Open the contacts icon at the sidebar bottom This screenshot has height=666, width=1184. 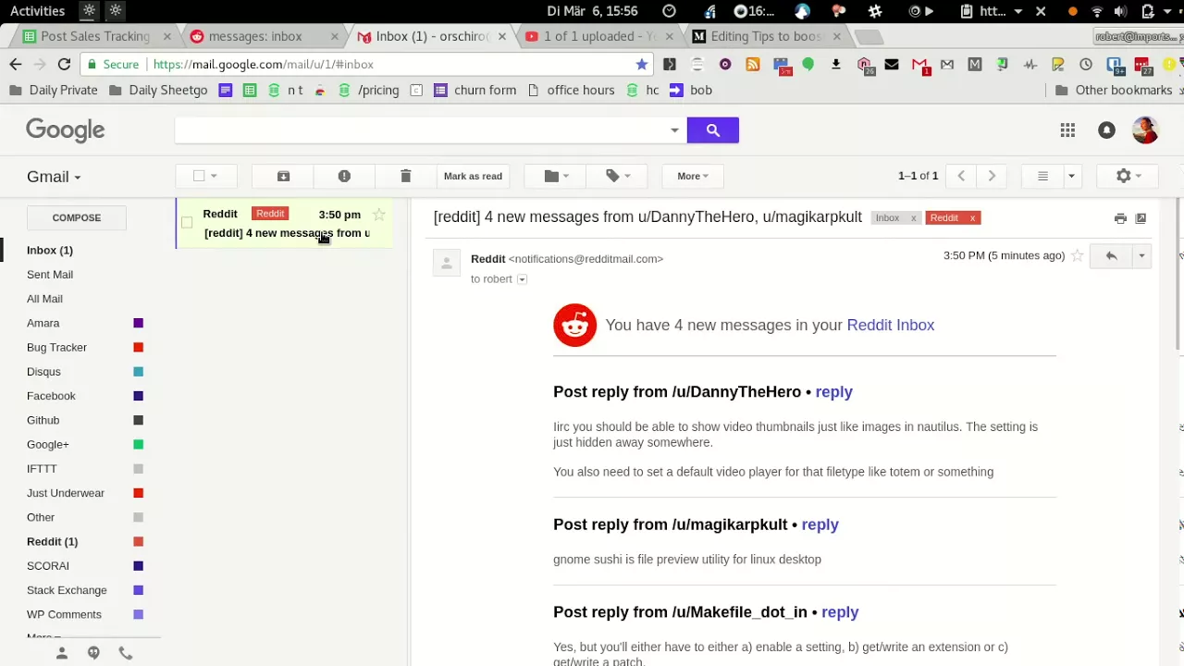point(62,653)
